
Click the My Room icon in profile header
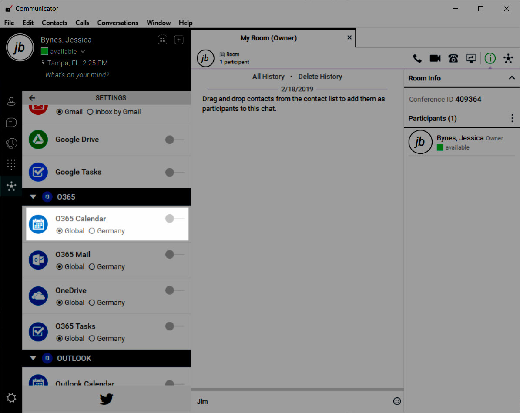point(162,40)
